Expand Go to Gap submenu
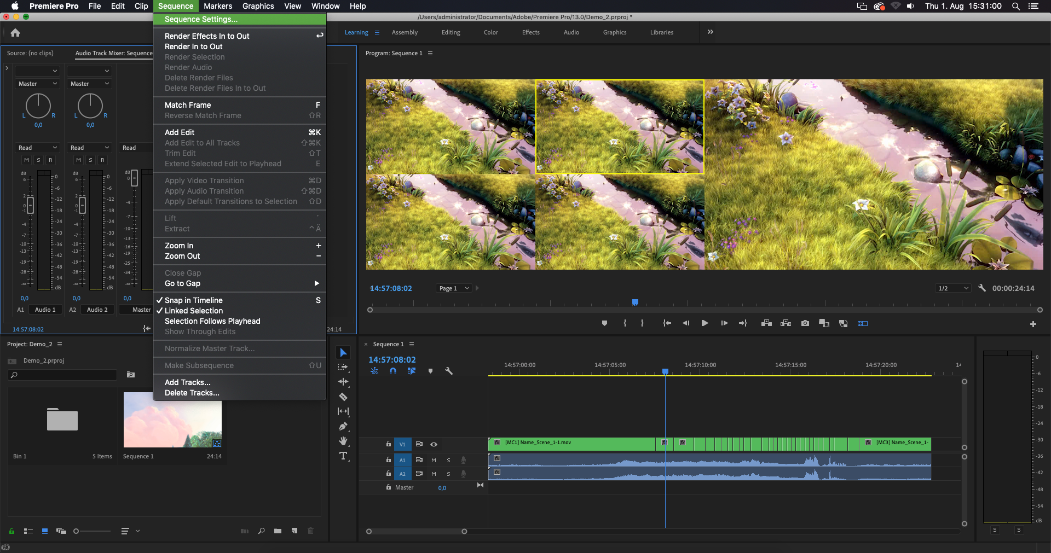Viewport: 1051px width, 553px height. (x=240, y=283)
